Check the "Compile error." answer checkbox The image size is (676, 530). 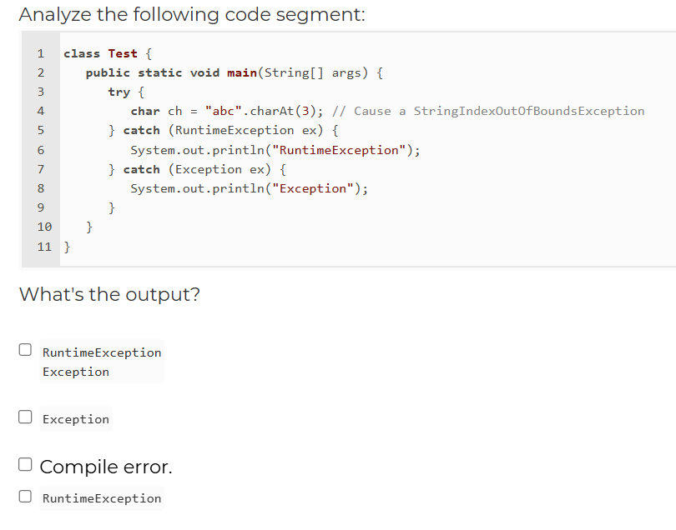pyautogui.click(x=25, y=463)
